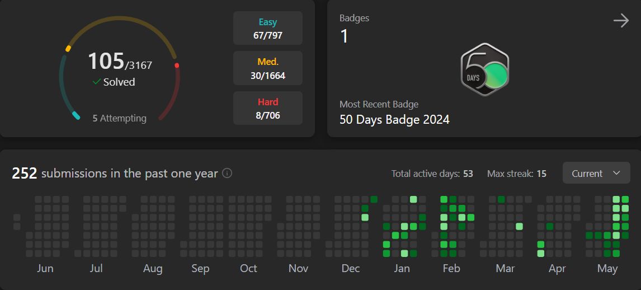The height and width of the screenshot is (290, 641).
Task: Select the Easy 67/797 stats box
Action: tap(268, 28)
